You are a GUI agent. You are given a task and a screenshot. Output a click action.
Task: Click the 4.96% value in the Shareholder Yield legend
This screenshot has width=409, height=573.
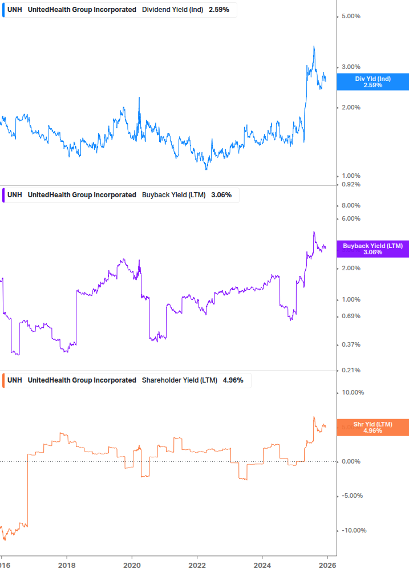tap(233, 380)
